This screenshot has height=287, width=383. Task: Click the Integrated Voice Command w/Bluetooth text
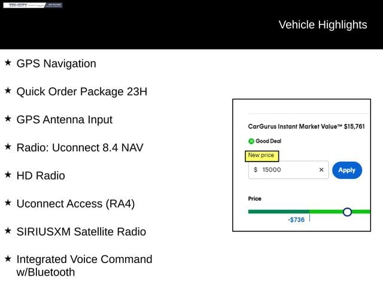pyautogui.click(x=84, y=265)
